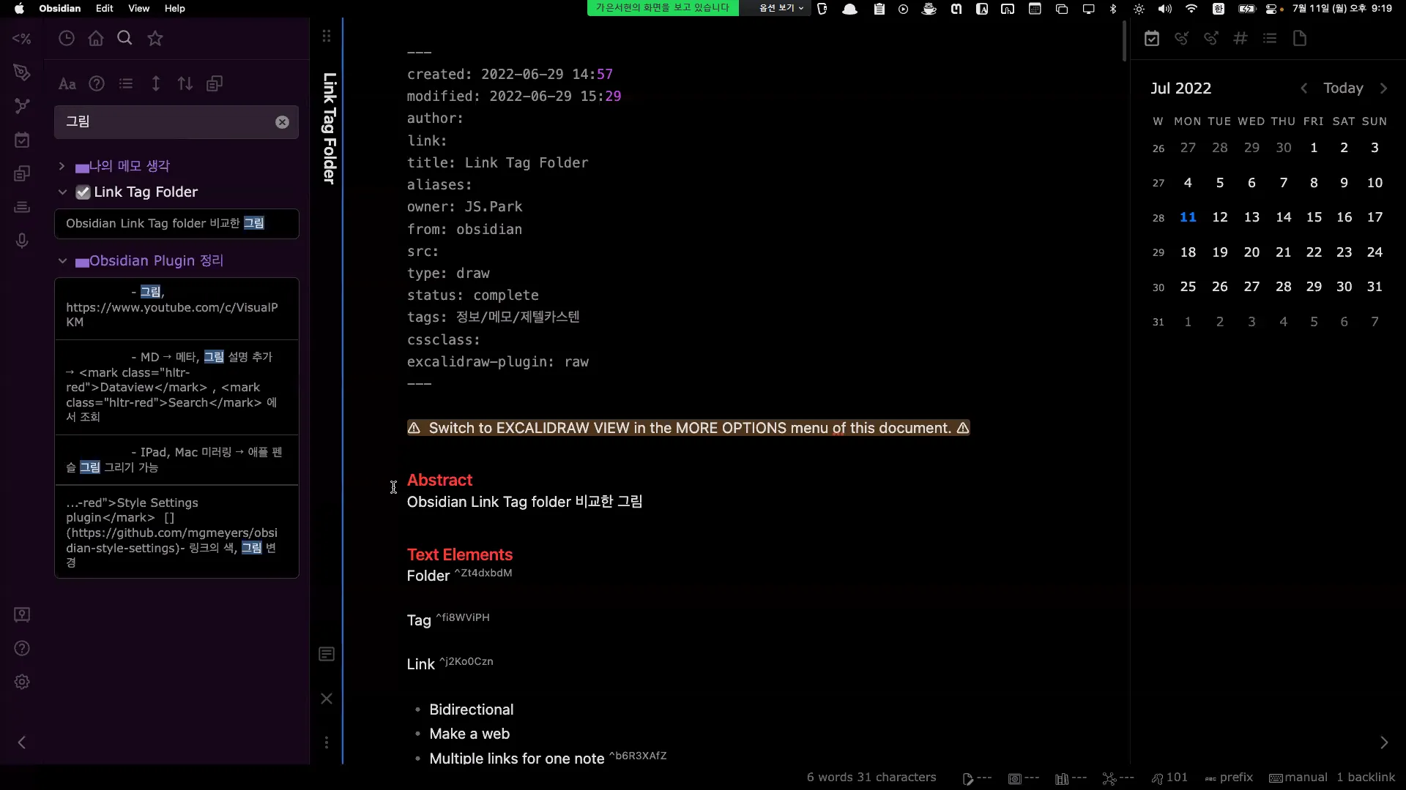
Task: Toggle match case Aa in search
Action: [x=67, y=83]
